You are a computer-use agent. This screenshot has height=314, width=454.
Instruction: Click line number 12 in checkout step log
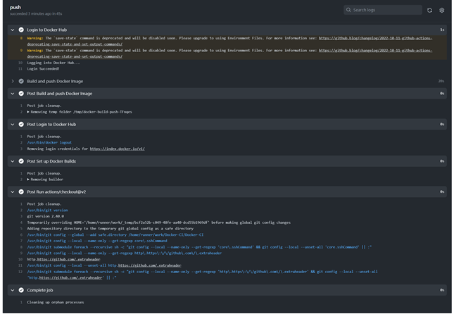(20, 272)
